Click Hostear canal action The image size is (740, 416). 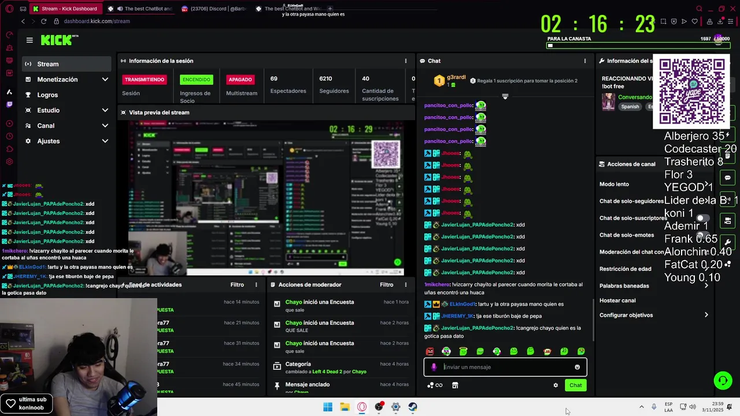(617, 300)
